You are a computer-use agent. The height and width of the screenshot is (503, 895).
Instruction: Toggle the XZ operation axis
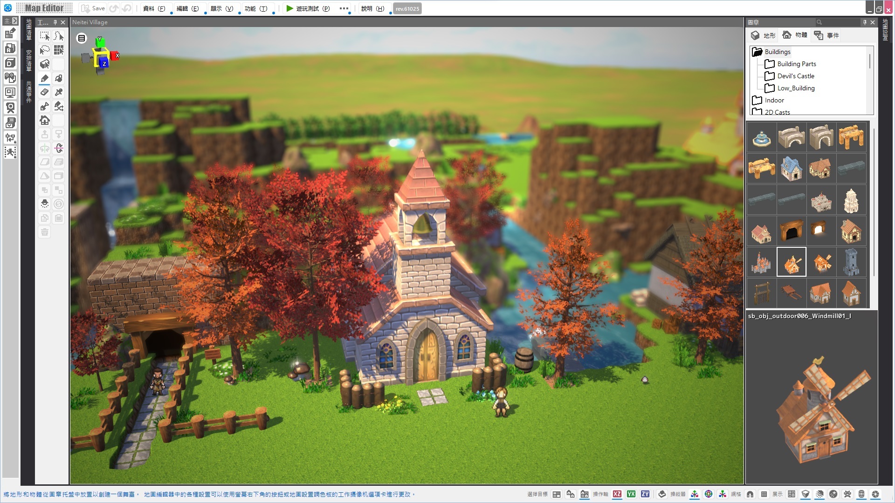click(x=617, y=494)
